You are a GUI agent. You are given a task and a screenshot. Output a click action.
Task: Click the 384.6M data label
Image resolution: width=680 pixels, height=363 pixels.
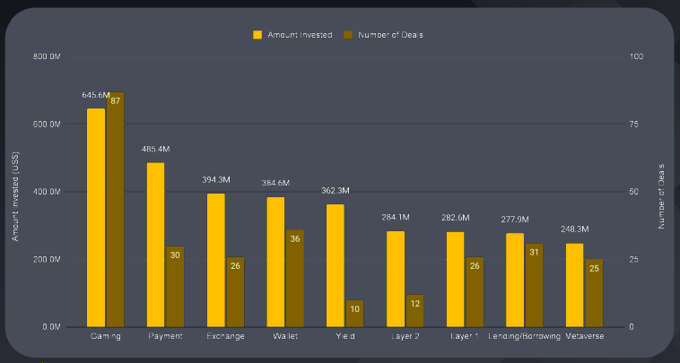click(x=275, y=183)
